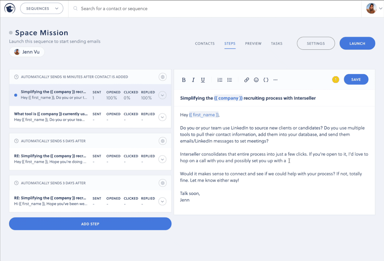
Task: Expand the RE: Simplifying row under the 5 days step
Action: (x=163, y=159)
